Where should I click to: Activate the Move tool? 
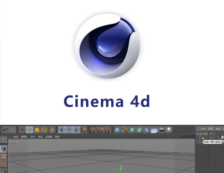[x=29, y=130]
